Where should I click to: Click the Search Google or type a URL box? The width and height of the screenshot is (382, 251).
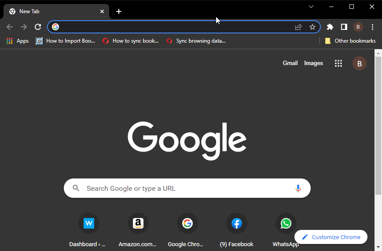click(x=187, y=188)
